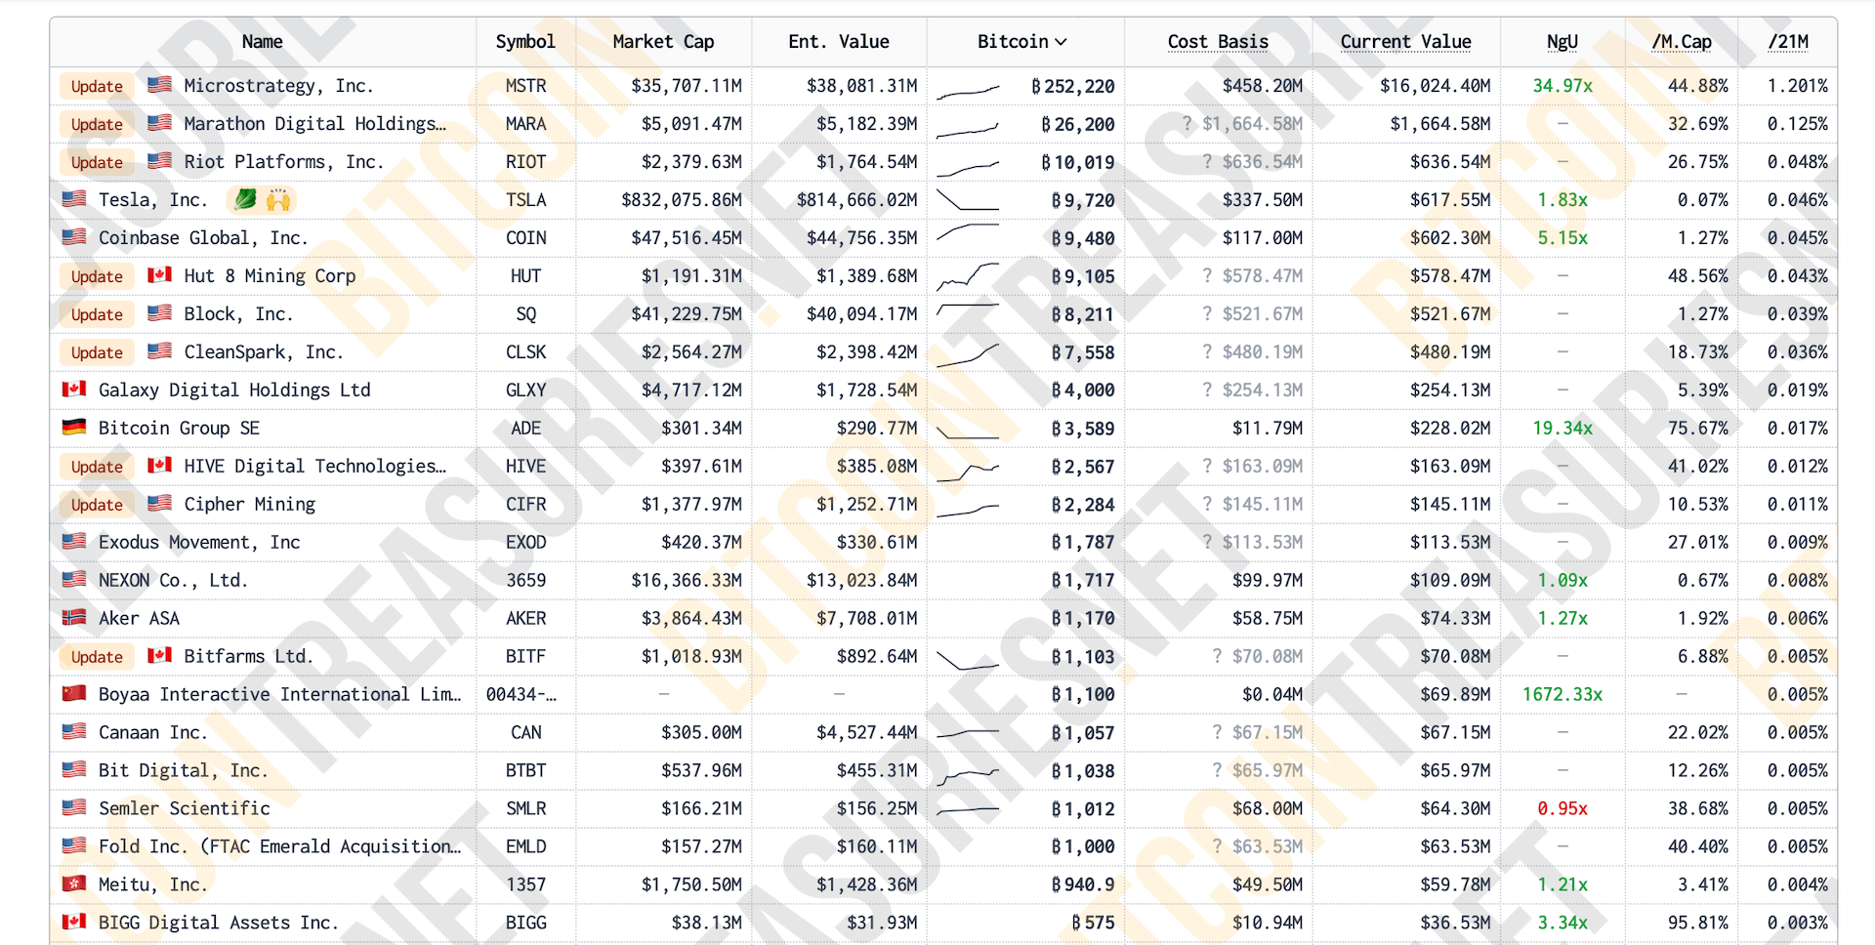This screenshot has height=945, width=1875.
Task: Click the Canadian flag beside HIVE Digital Technologies
Action: (x=159, y=466)
